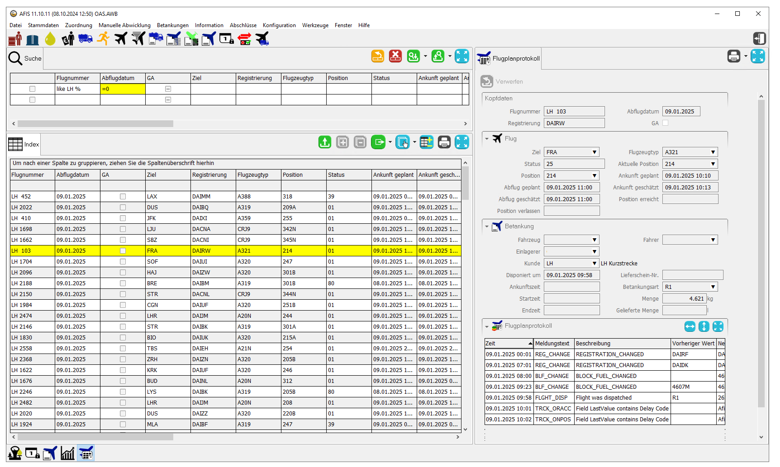Click the barrels and person icon in top toolbar

(15, 39)
